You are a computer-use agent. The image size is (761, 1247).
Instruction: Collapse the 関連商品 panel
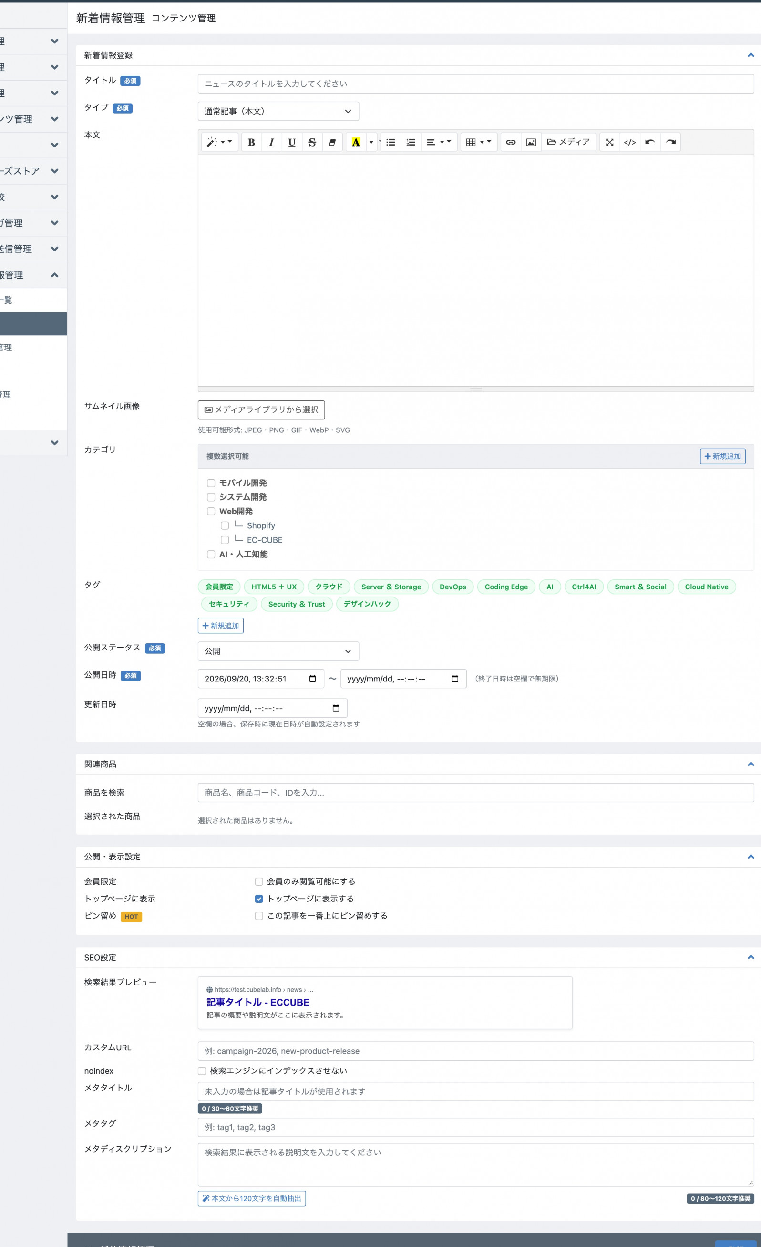pos(751,764)
